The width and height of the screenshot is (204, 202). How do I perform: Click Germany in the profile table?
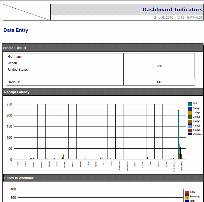(15, 57)
